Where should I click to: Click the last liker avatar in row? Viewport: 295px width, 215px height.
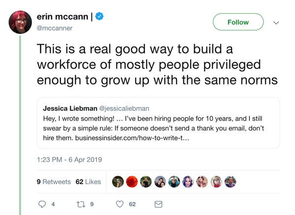230,182
